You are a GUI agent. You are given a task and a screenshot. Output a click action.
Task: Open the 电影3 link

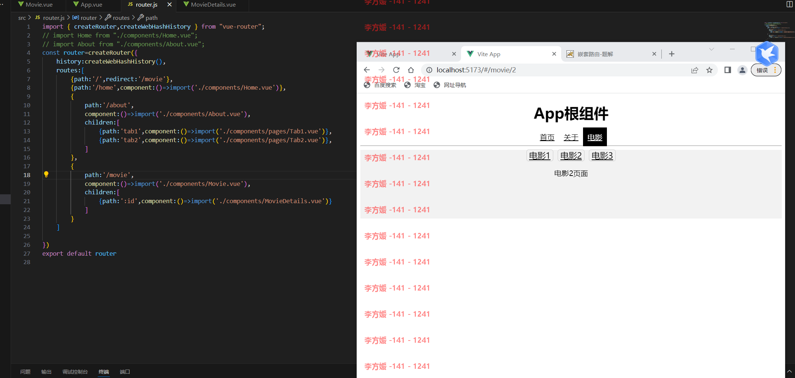(x=602, y=156)
